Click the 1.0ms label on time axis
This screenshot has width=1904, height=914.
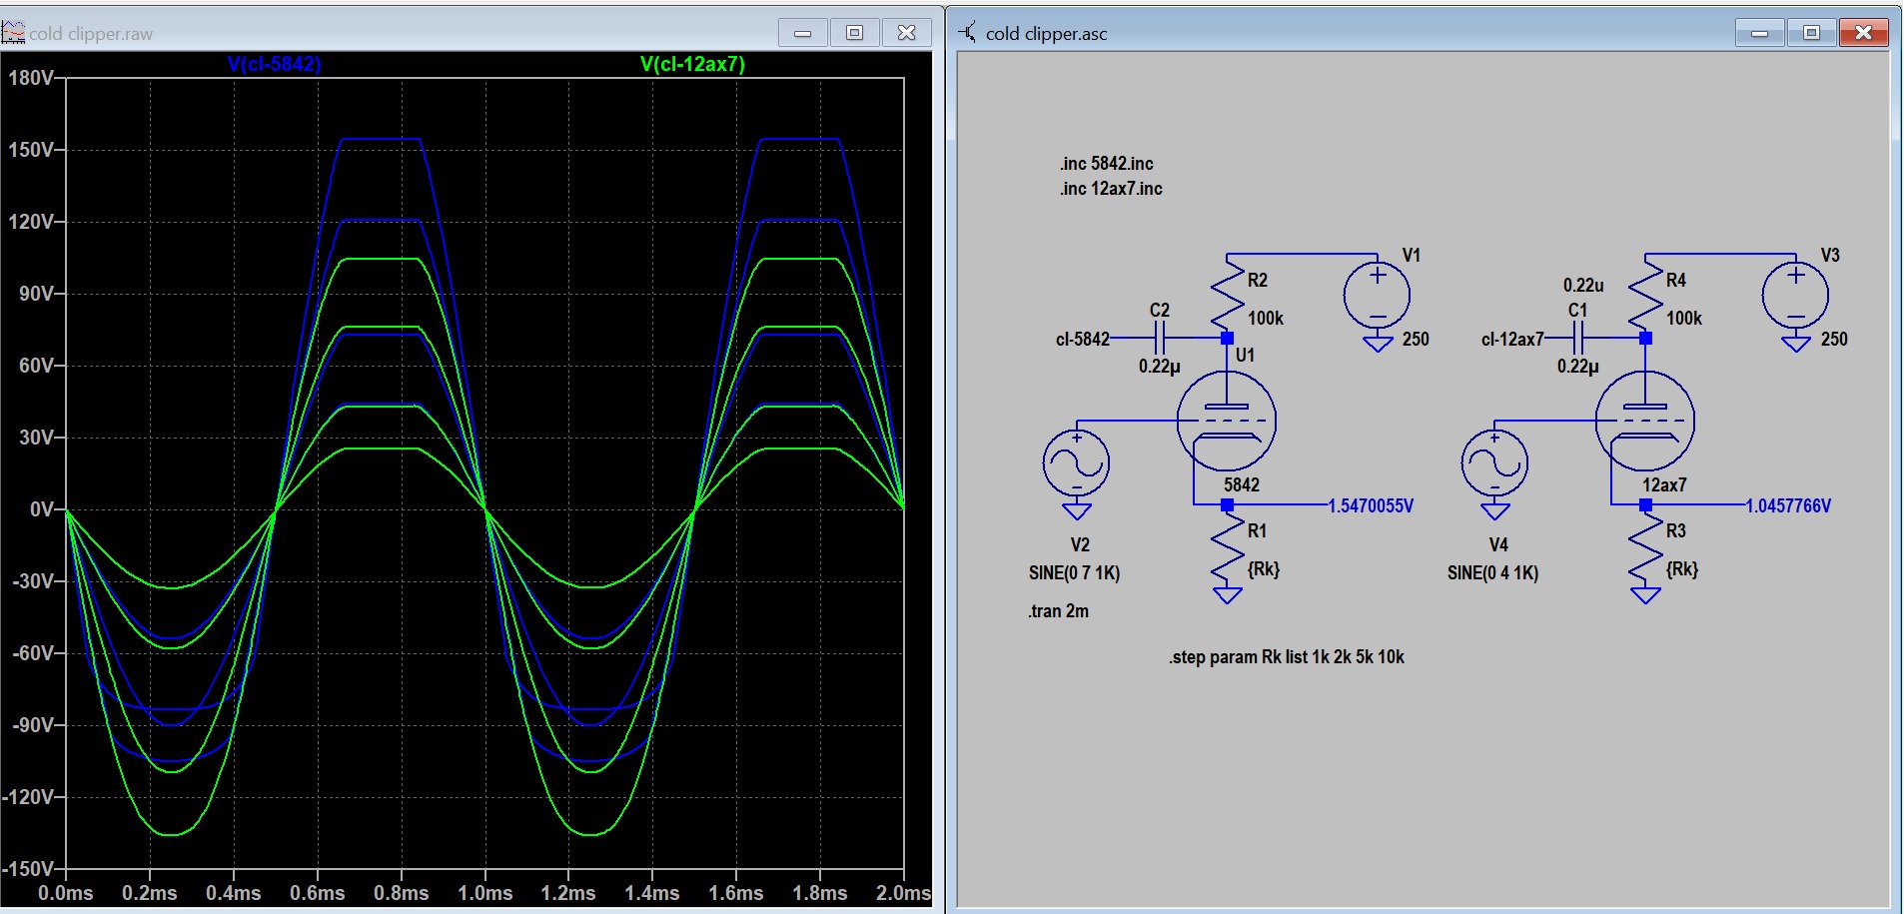(x=485, y=893)
